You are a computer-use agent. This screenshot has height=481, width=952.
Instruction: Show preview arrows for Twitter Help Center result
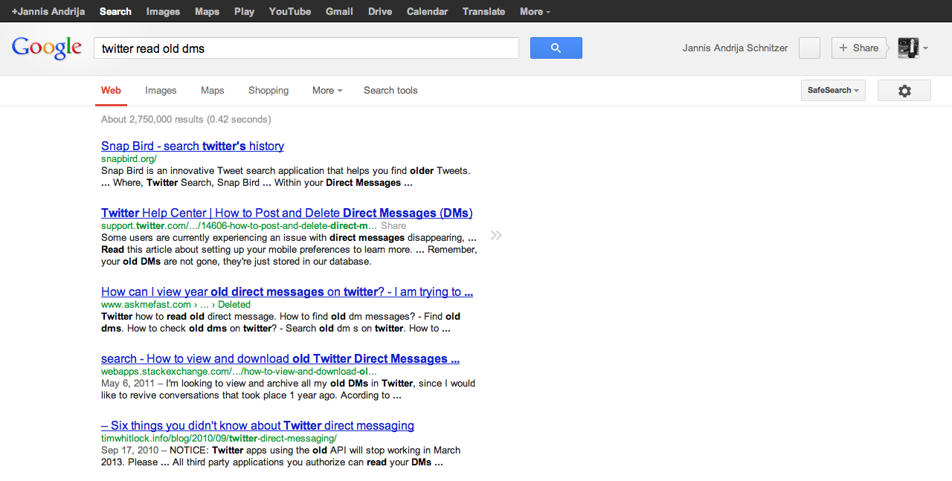(496, 236)
